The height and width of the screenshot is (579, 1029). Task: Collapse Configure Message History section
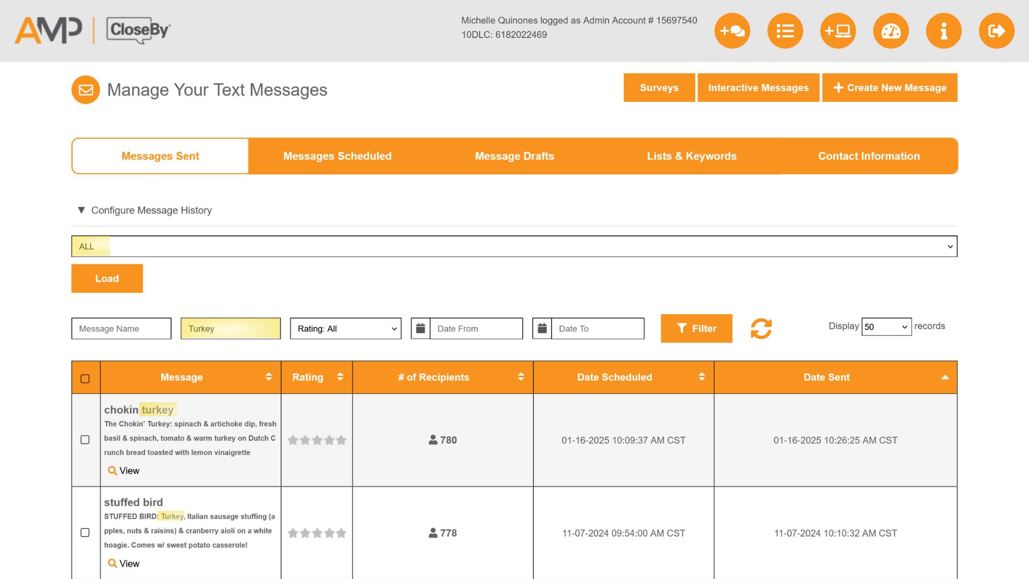[81, 210]
